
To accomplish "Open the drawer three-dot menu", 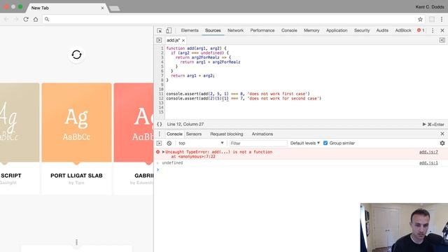I will point(160,134).
